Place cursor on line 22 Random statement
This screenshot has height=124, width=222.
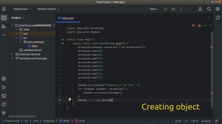[x=96, y=100]
